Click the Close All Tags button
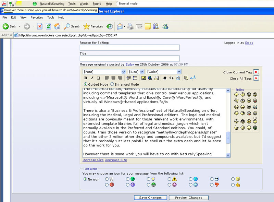Image resolution: width=274 pixels, height=202 pixels. [x=256, y=78]
